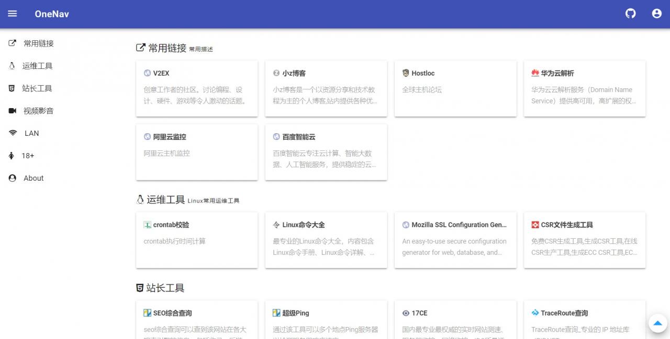
Task: Click the 阿里云主机监控 description text
Action: (x=167, y=154)
